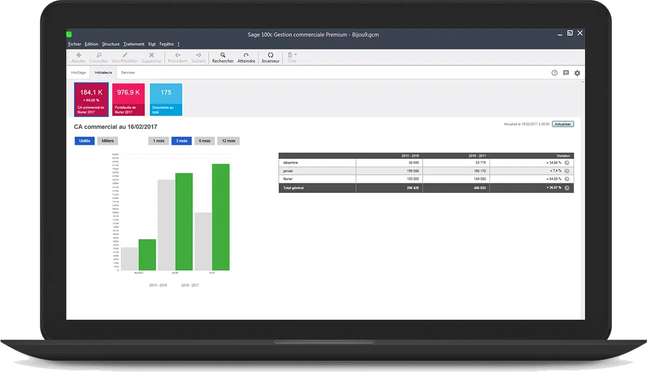Click the Ajouter plus icon in toolbar
647x372 pixels.
click(78, 55)
